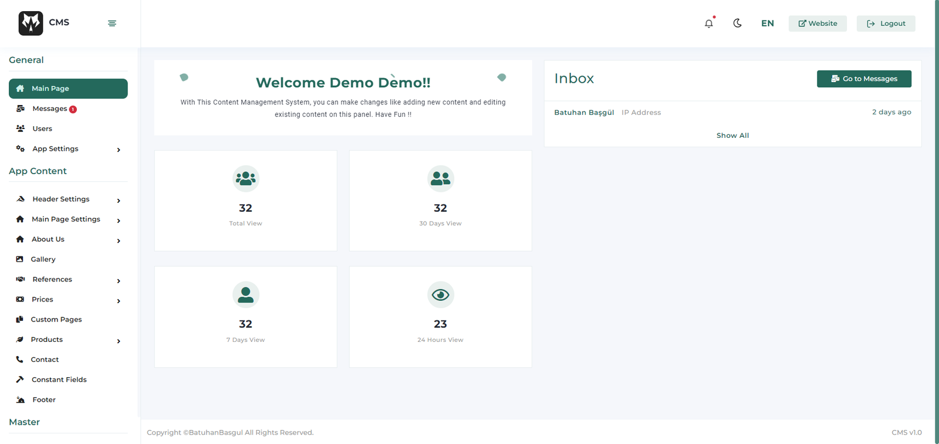
Task: Open Messages in the sidebar
Action: click(x=50, y=109)
